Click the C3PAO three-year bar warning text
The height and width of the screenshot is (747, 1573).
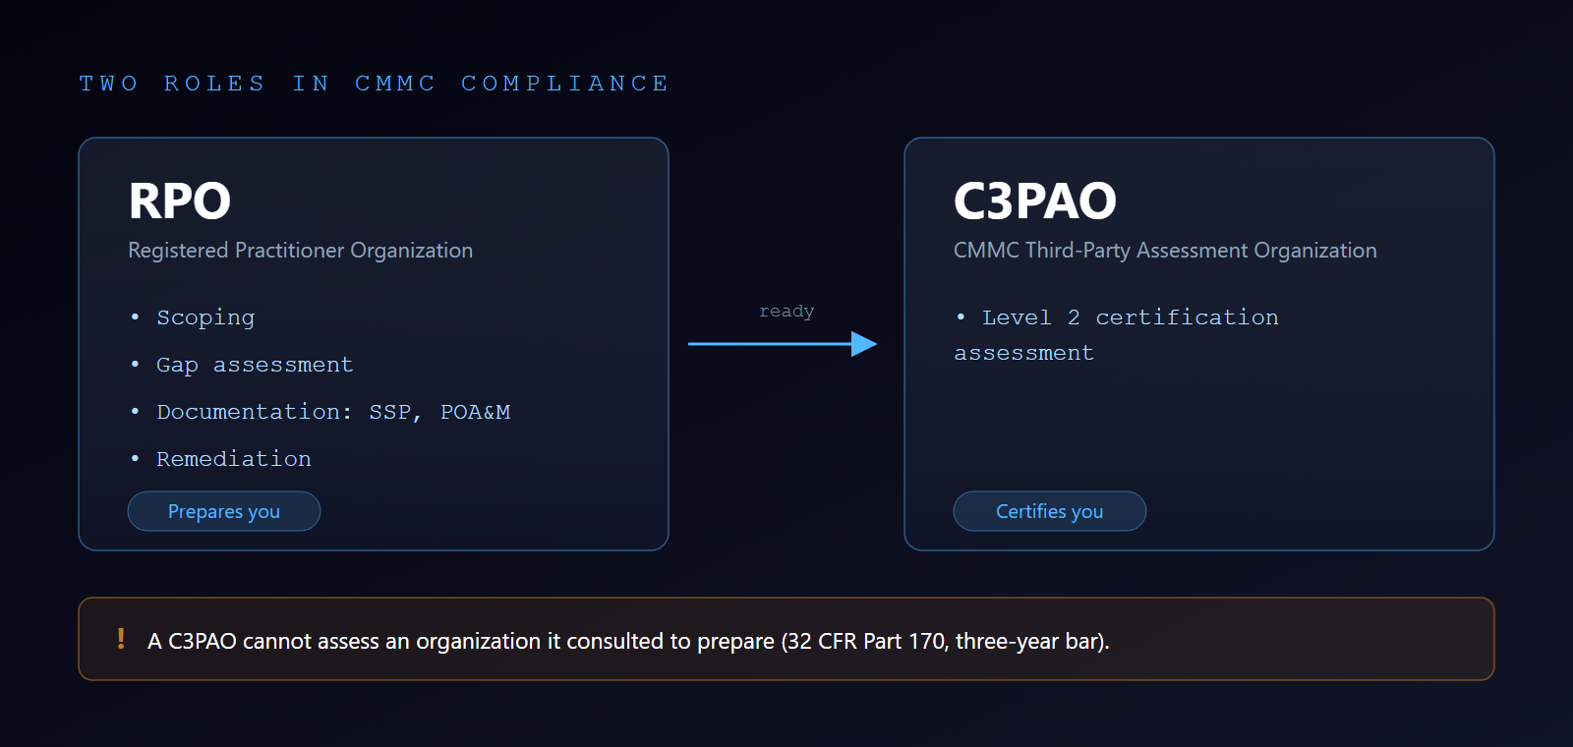[x=628, y=641]
